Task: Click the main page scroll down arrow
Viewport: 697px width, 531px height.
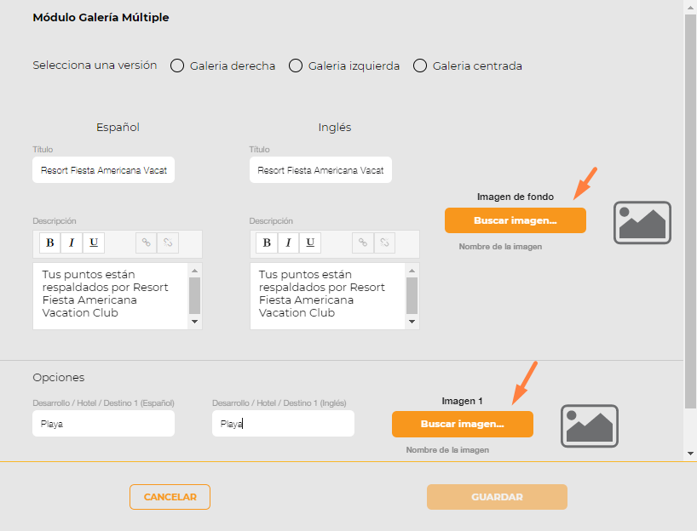Action: [x=690, y=454]
